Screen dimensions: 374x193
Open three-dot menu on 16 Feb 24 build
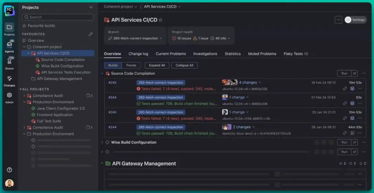point(360,89)
